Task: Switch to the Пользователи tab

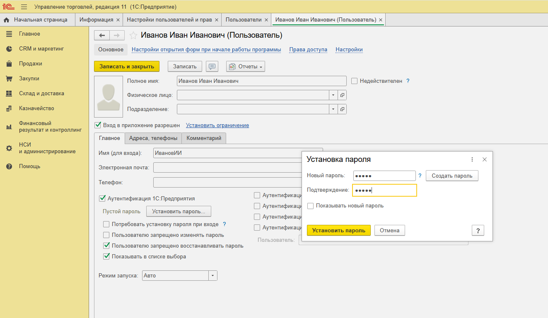Action: (244, 19)
